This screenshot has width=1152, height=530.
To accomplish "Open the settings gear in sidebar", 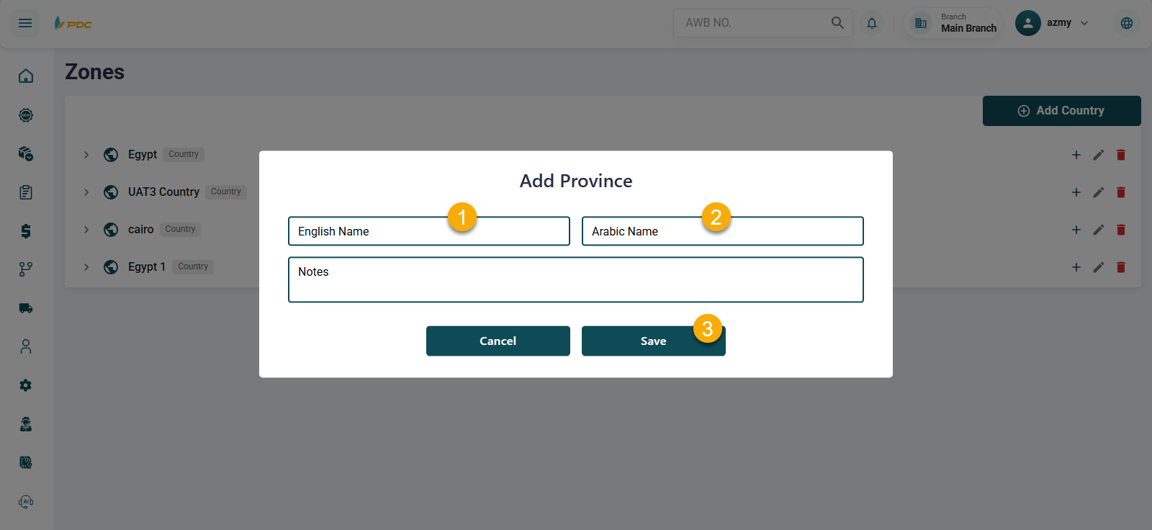I will click(26, 385).
